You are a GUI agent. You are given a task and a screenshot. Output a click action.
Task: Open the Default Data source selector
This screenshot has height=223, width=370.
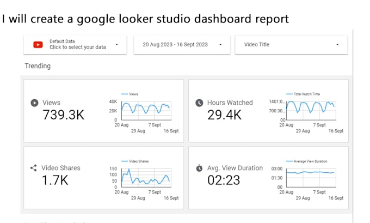coord(75,45)
